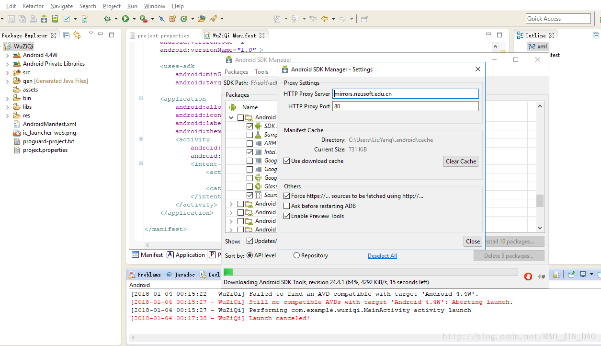
Task: Open the Run button dropdown arrow
Action: click(134, 19)
